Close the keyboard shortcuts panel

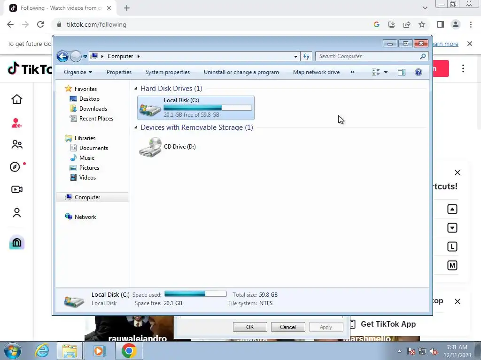(458, 172)
